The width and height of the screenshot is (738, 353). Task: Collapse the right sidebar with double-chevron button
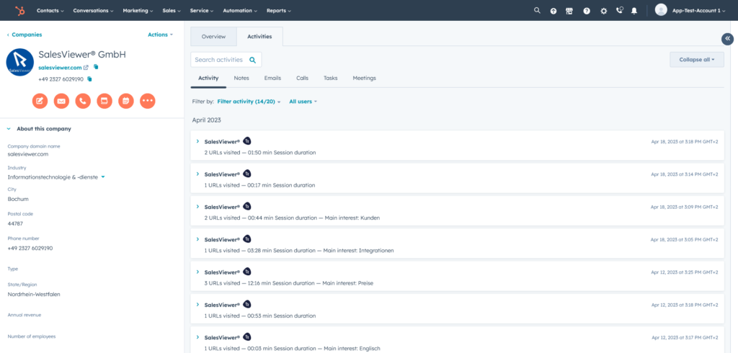pyautogui.click(x=727, y=39)
